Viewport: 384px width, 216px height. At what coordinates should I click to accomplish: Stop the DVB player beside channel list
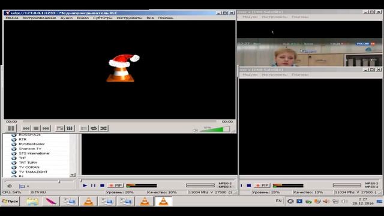[103, 185]
